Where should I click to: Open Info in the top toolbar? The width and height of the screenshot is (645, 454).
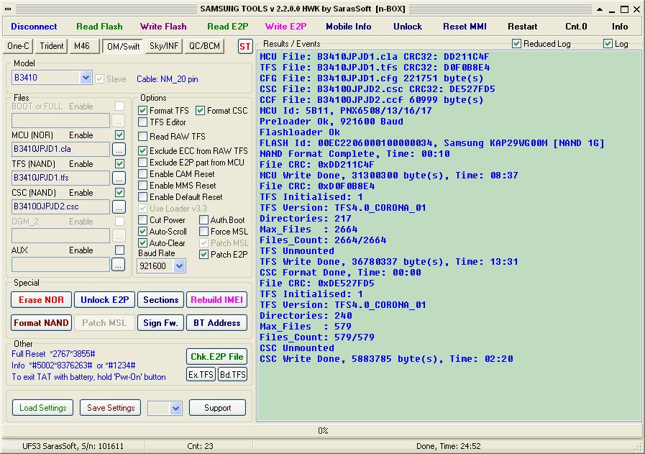point(620,27)
